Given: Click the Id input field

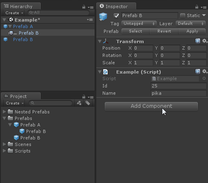Looking at the screenshot, I should click(179, 86).
